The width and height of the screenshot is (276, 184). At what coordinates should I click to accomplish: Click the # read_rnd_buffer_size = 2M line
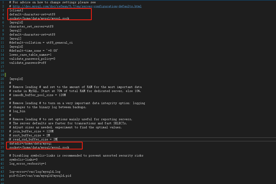point(33,139)
